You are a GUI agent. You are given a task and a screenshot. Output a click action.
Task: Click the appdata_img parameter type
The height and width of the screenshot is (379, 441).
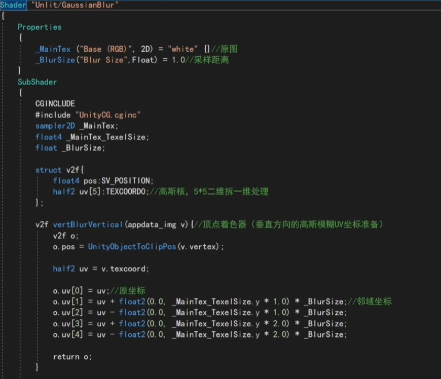(x=153, y=224)
